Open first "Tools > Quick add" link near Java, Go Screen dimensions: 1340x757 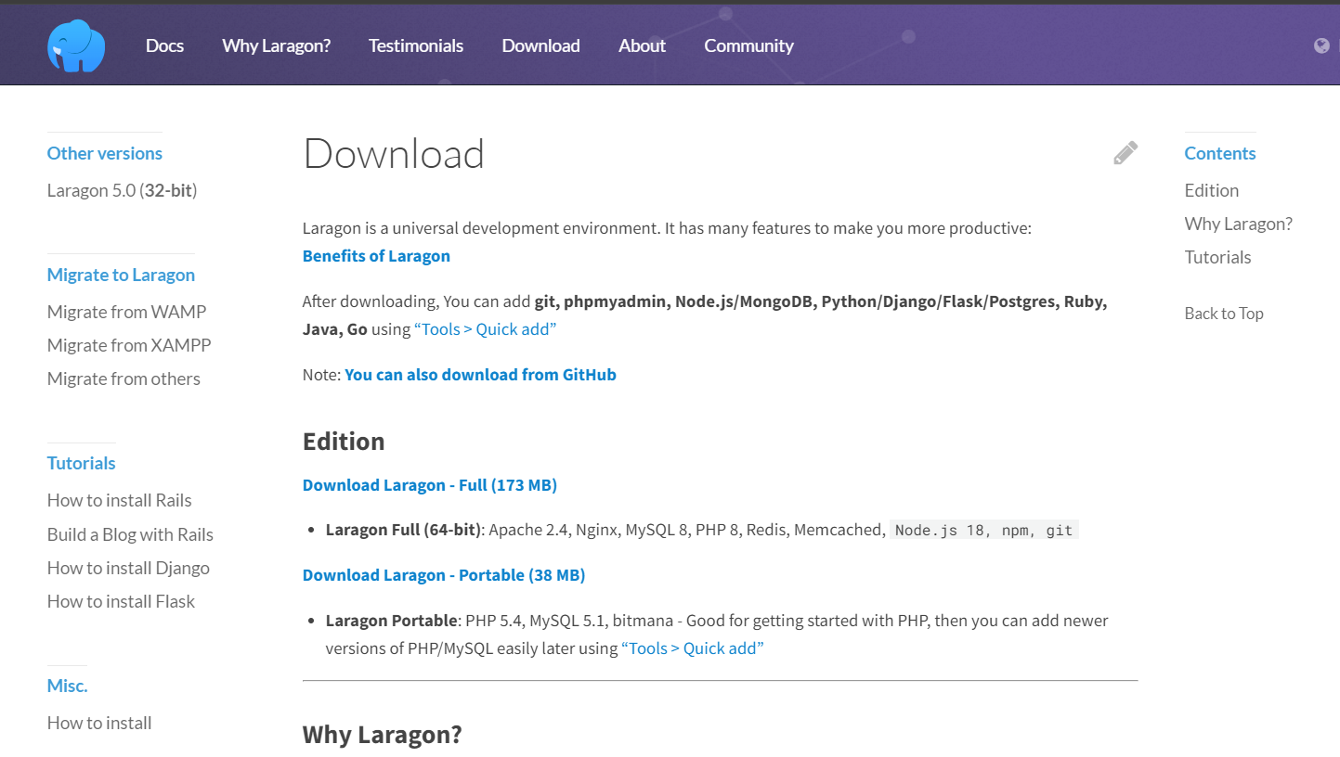(x=485, y=329)
